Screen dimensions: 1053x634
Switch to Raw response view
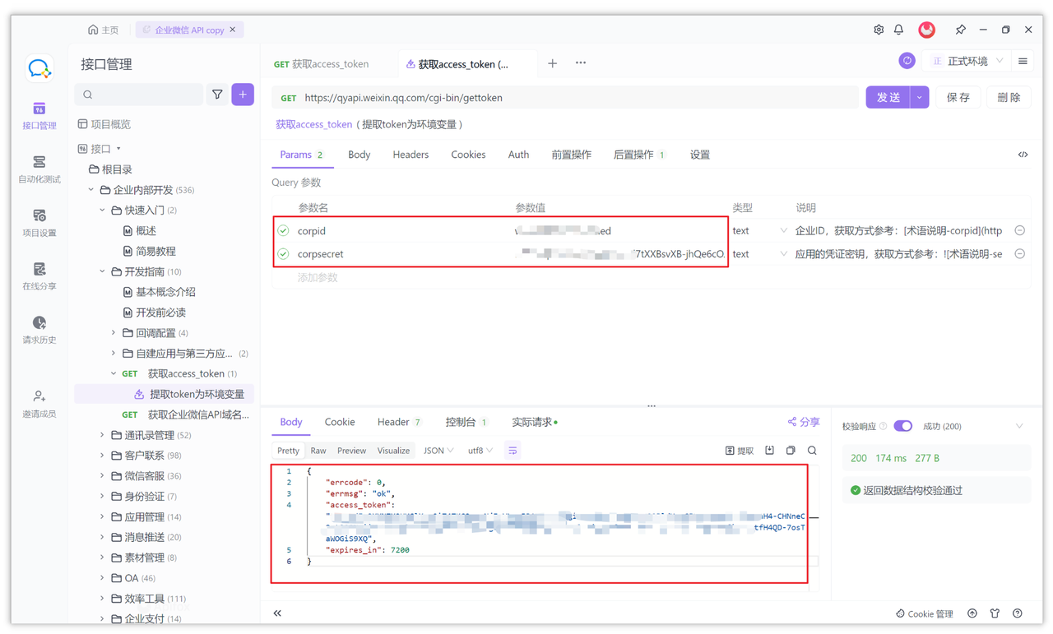(x=318, y=451)
